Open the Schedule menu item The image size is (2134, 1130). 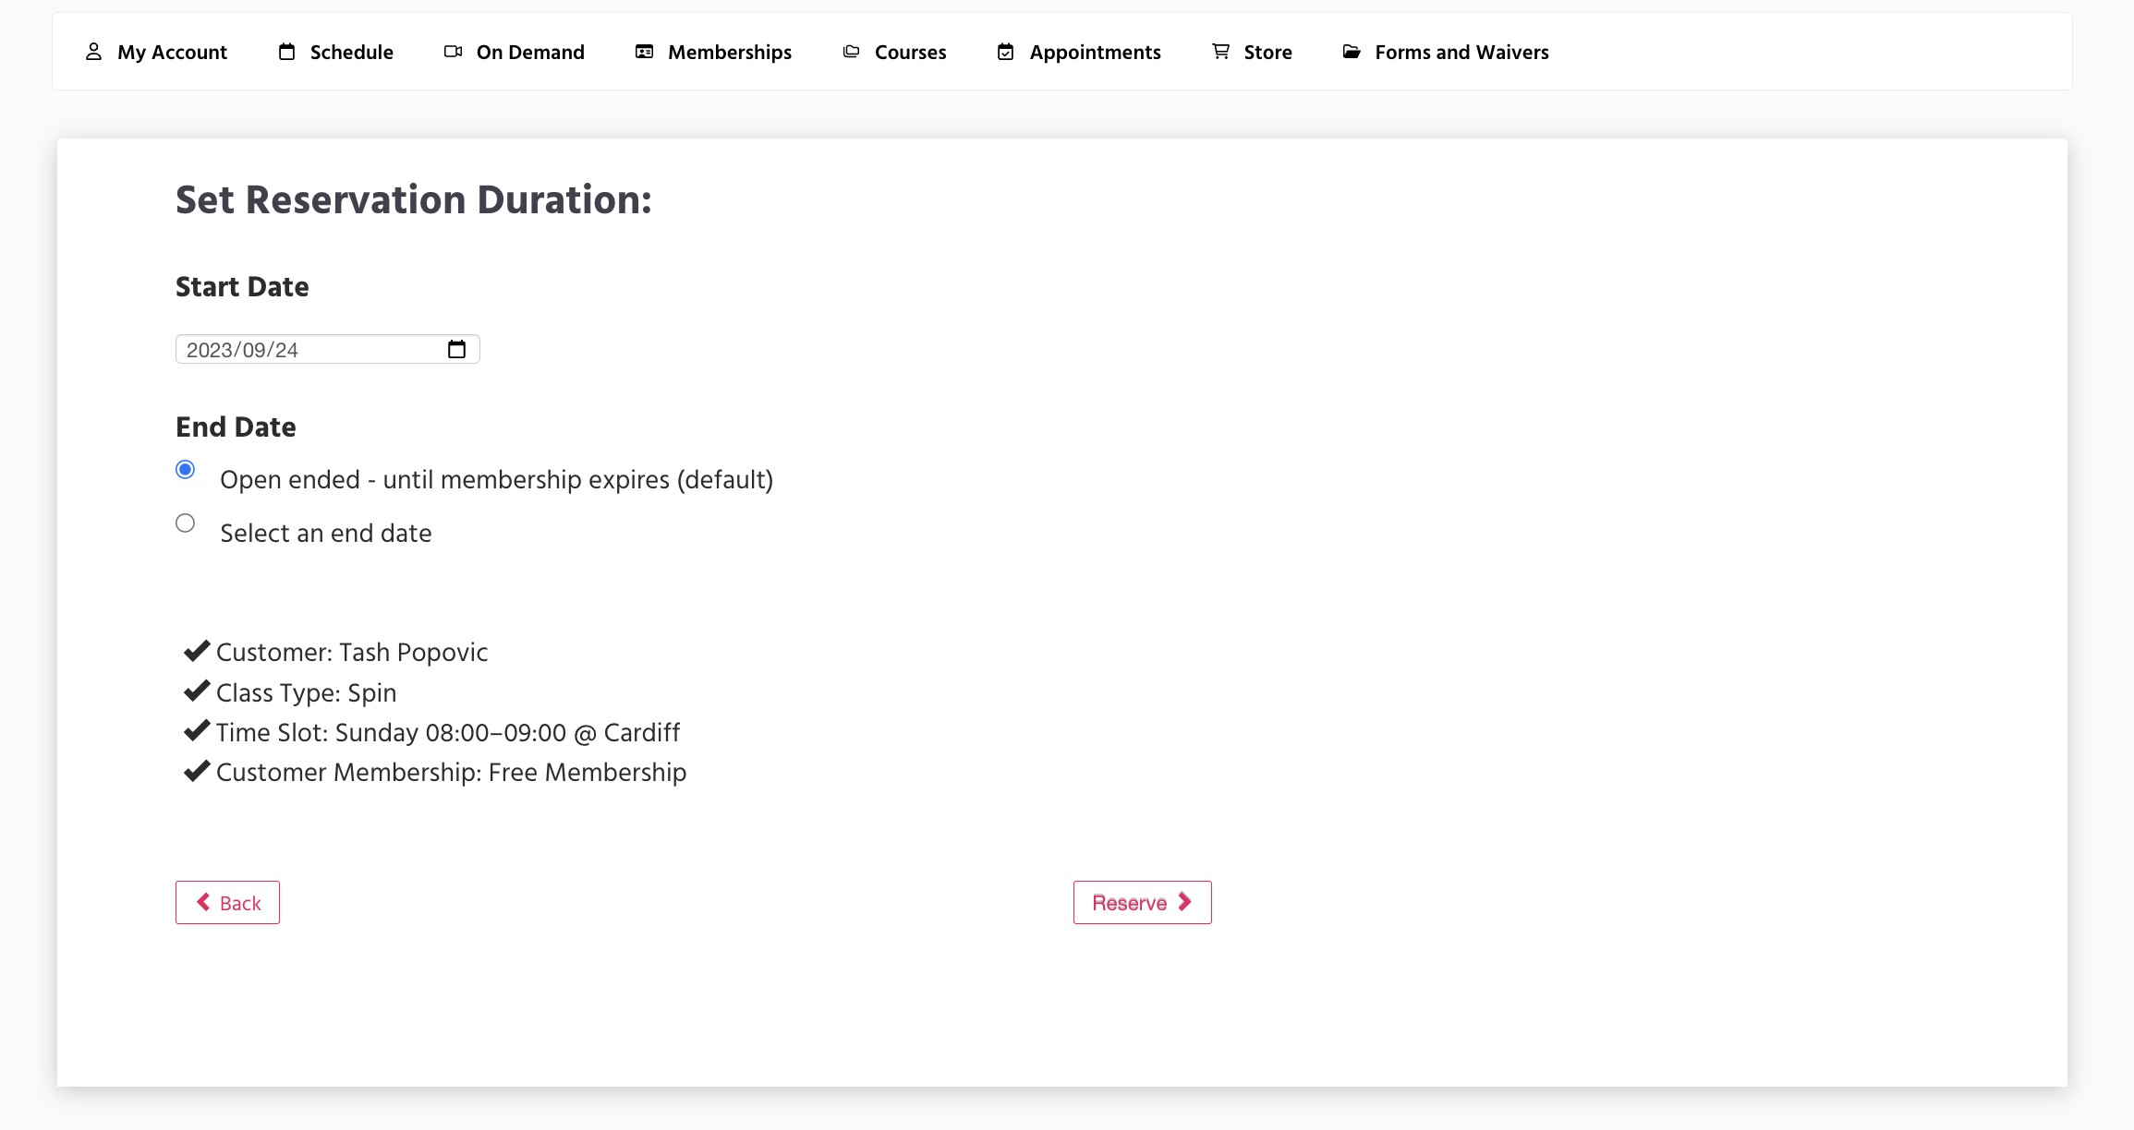[x=351, y=53]
